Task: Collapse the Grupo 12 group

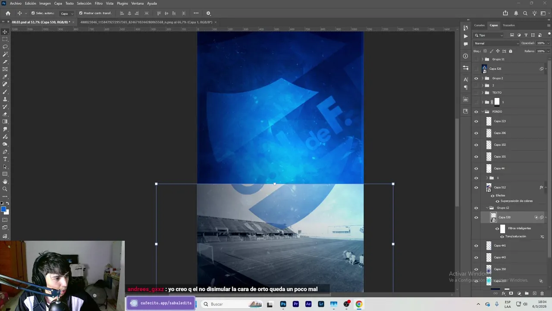Action: (x=487, y=208)
